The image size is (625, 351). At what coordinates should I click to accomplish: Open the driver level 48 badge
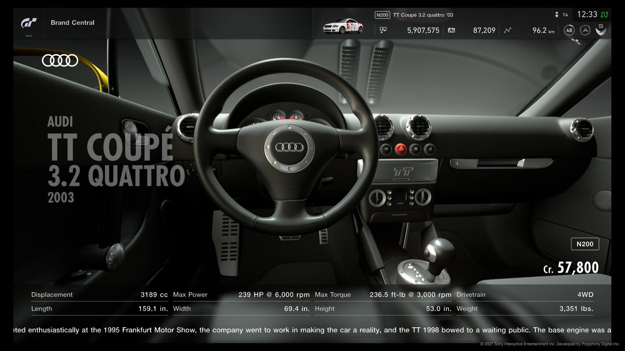(569, 31)
